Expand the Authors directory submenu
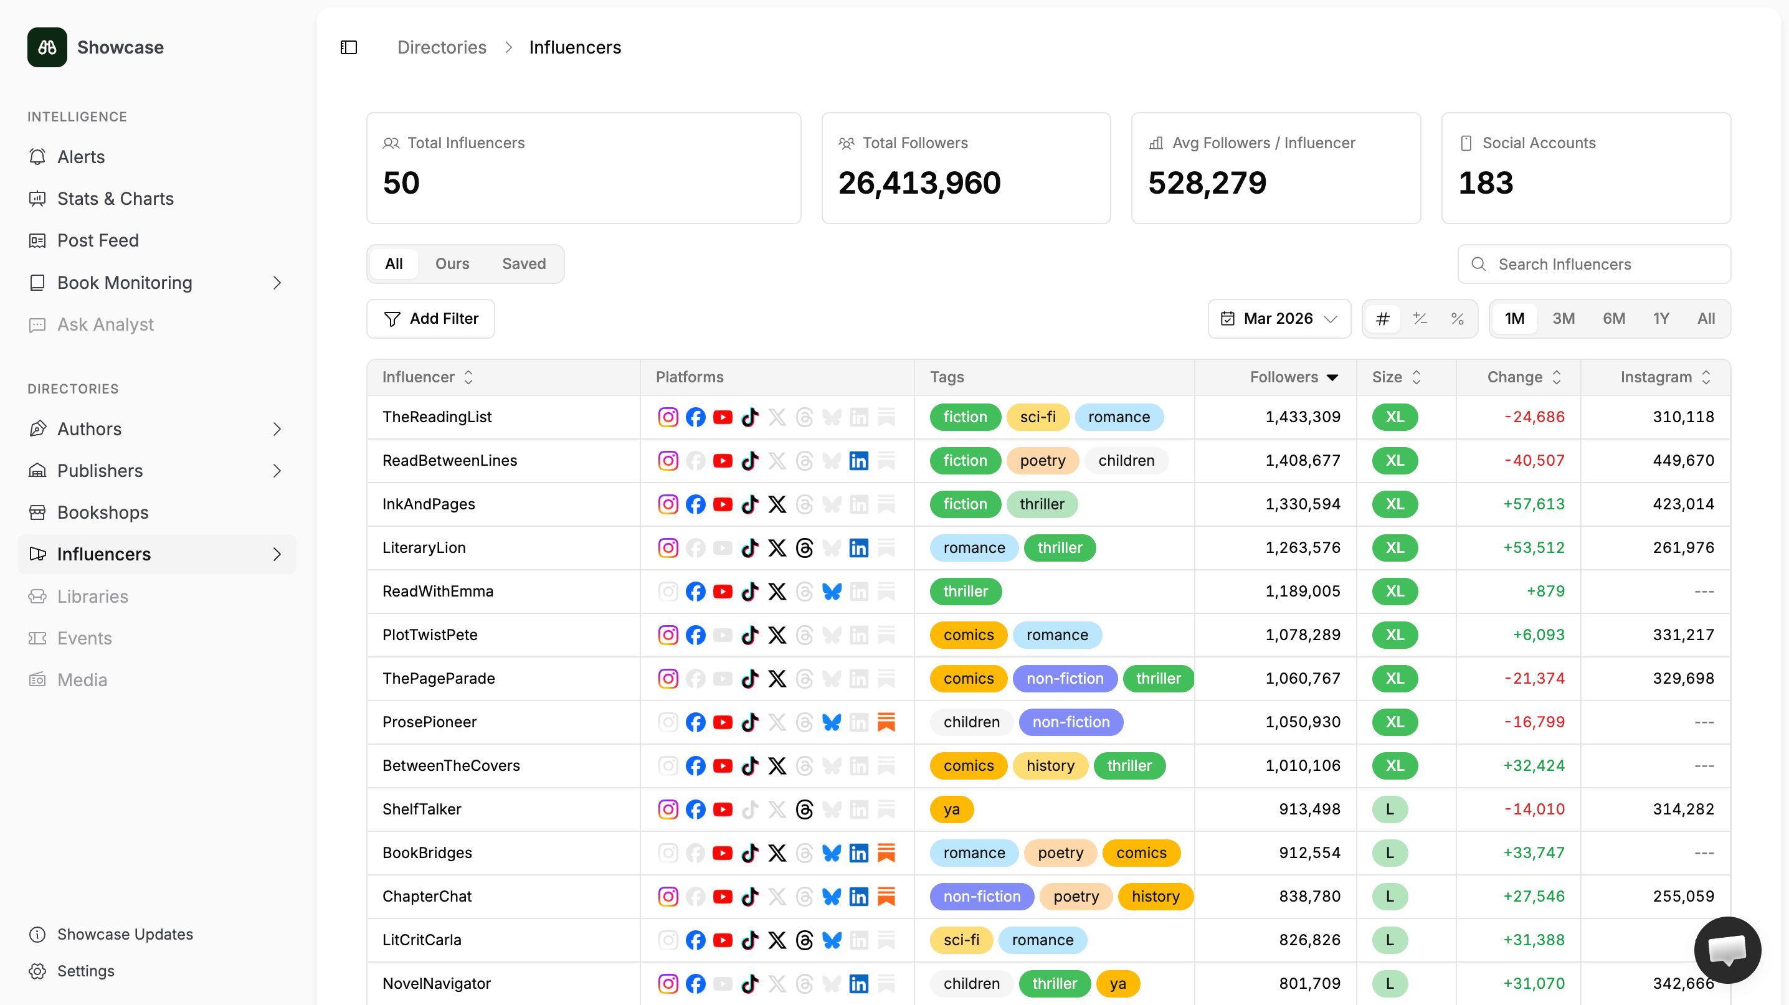This screenshot has width=1789, height=1005. [277, 429]
